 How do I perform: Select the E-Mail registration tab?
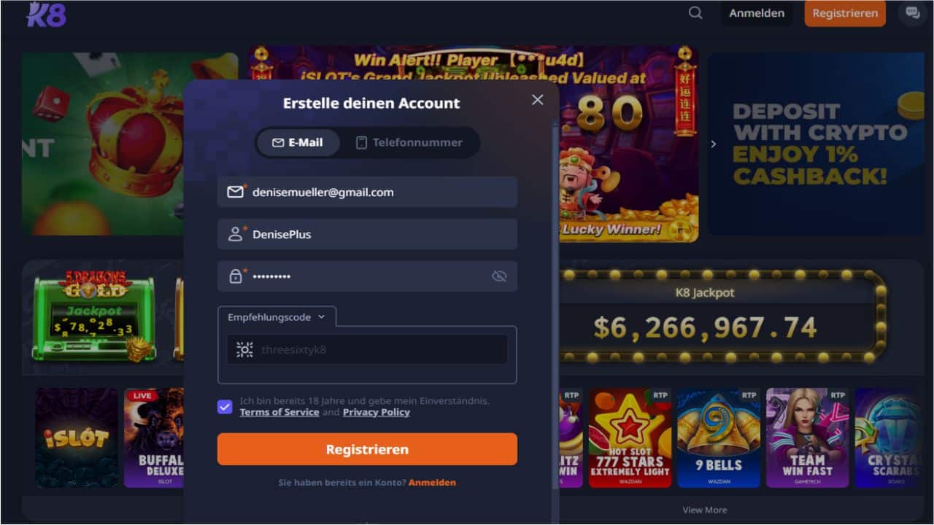point(298,143)
